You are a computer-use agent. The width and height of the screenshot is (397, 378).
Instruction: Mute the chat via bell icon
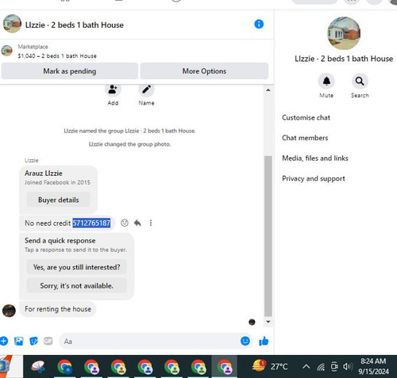tap(326, 81)
